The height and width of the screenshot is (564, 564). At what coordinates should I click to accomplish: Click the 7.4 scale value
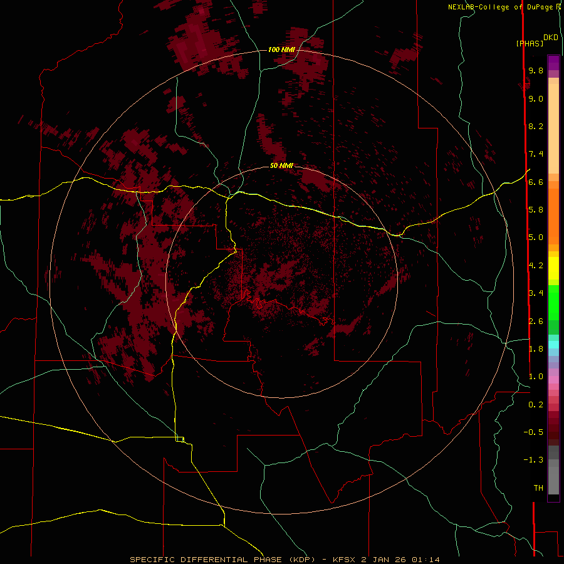pos(536,154)
